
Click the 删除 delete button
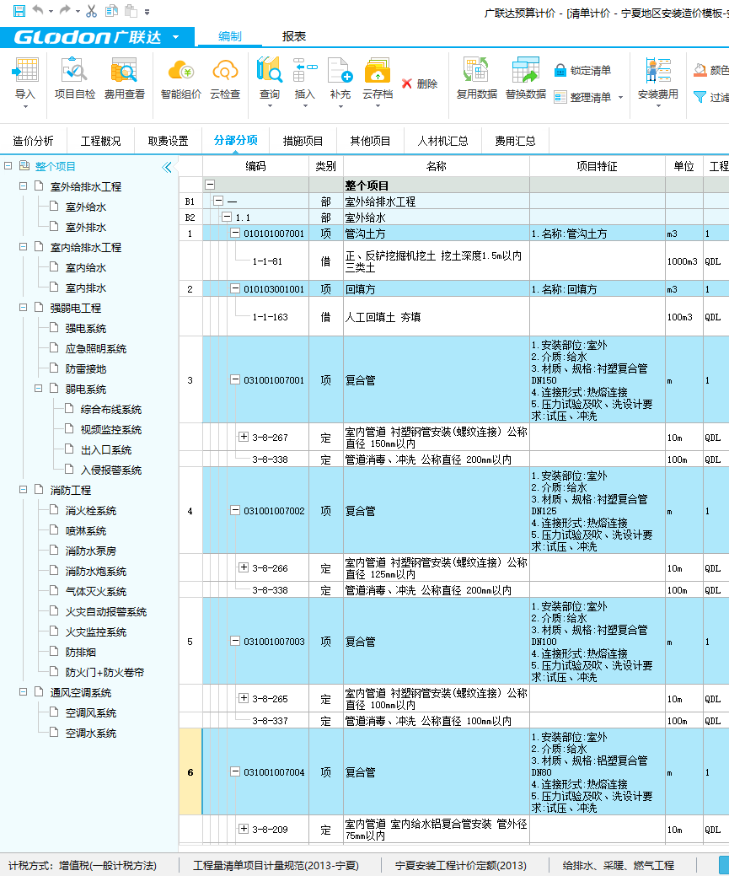(419, 84)
